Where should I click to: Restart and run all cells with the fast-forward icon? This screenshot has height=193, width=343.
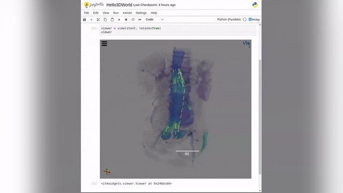140,19
